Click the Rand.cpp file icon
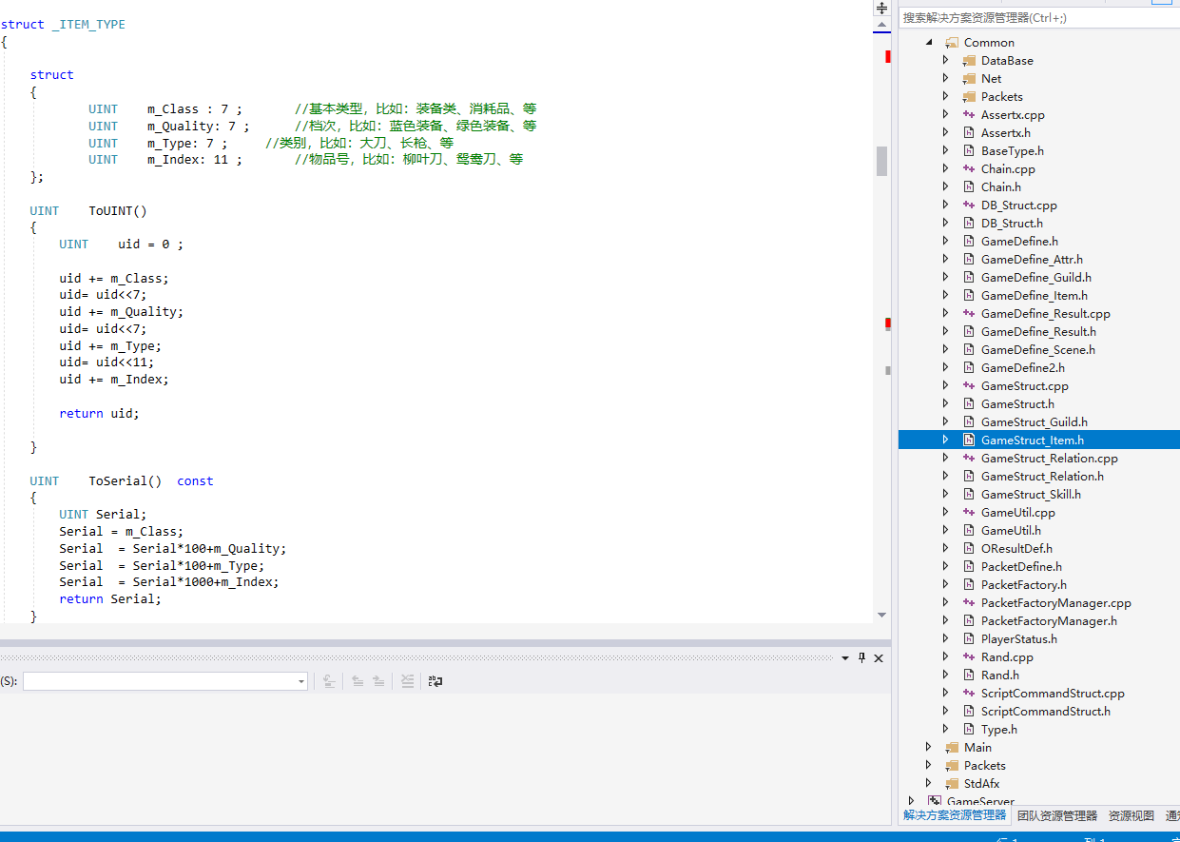1180x842 pixels. point(969,657)
